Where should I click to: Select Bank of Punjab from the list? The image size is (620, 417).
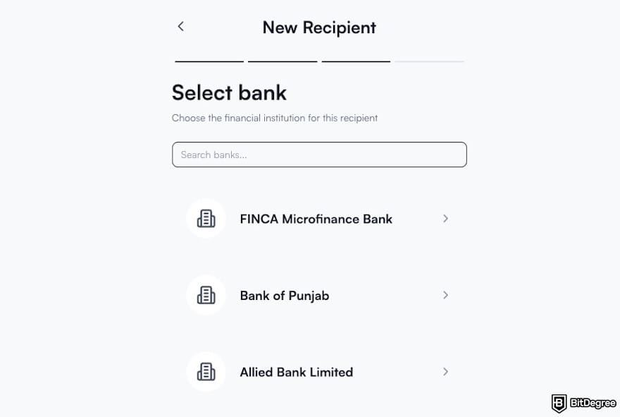284,295
